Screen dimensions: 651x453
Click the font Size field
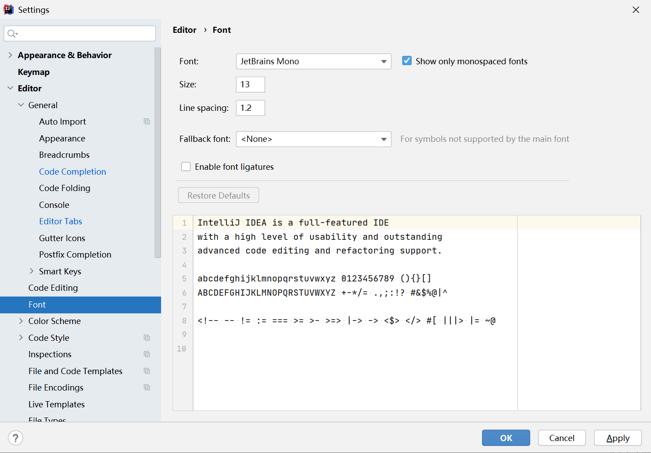tap(250, 85)
